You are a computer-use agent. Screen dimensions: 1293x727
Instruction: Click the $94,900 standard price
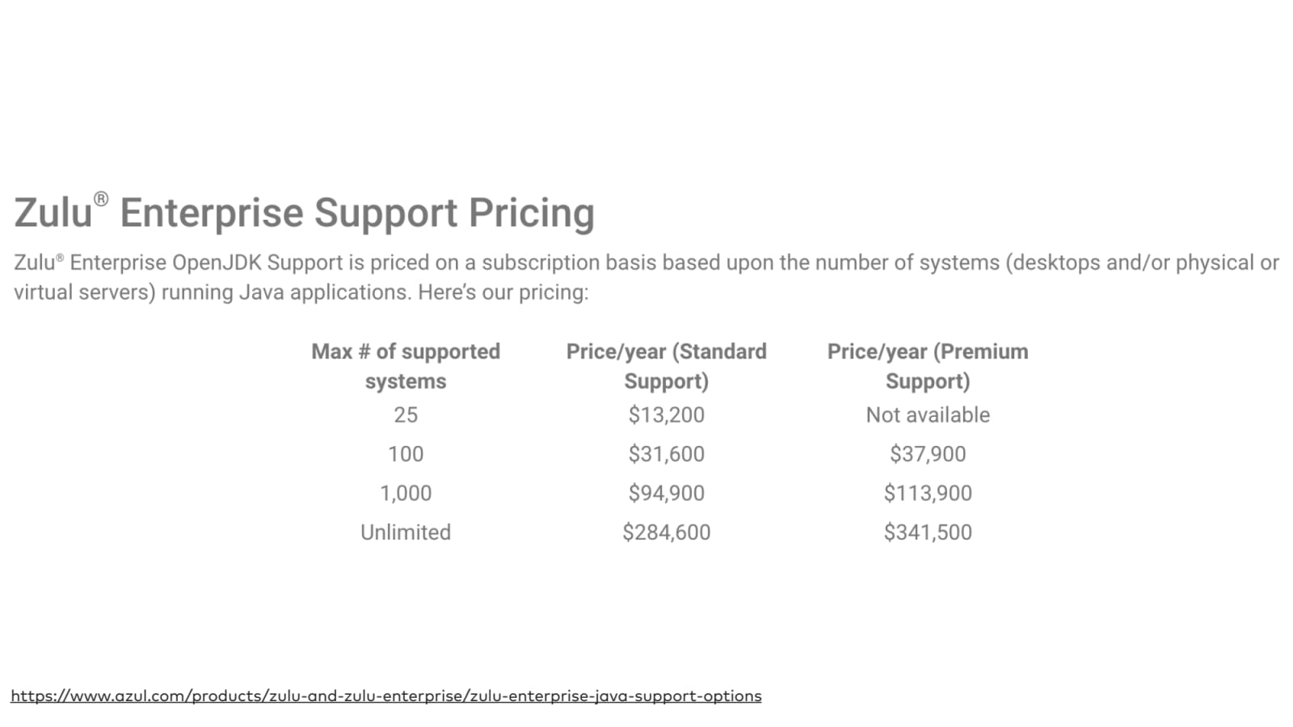666,493
